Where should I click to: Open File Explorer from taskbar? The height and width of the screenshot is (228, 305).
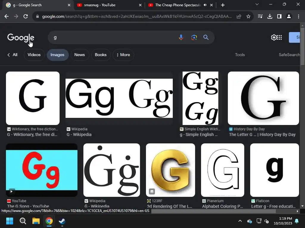click(x=36, y=221)
